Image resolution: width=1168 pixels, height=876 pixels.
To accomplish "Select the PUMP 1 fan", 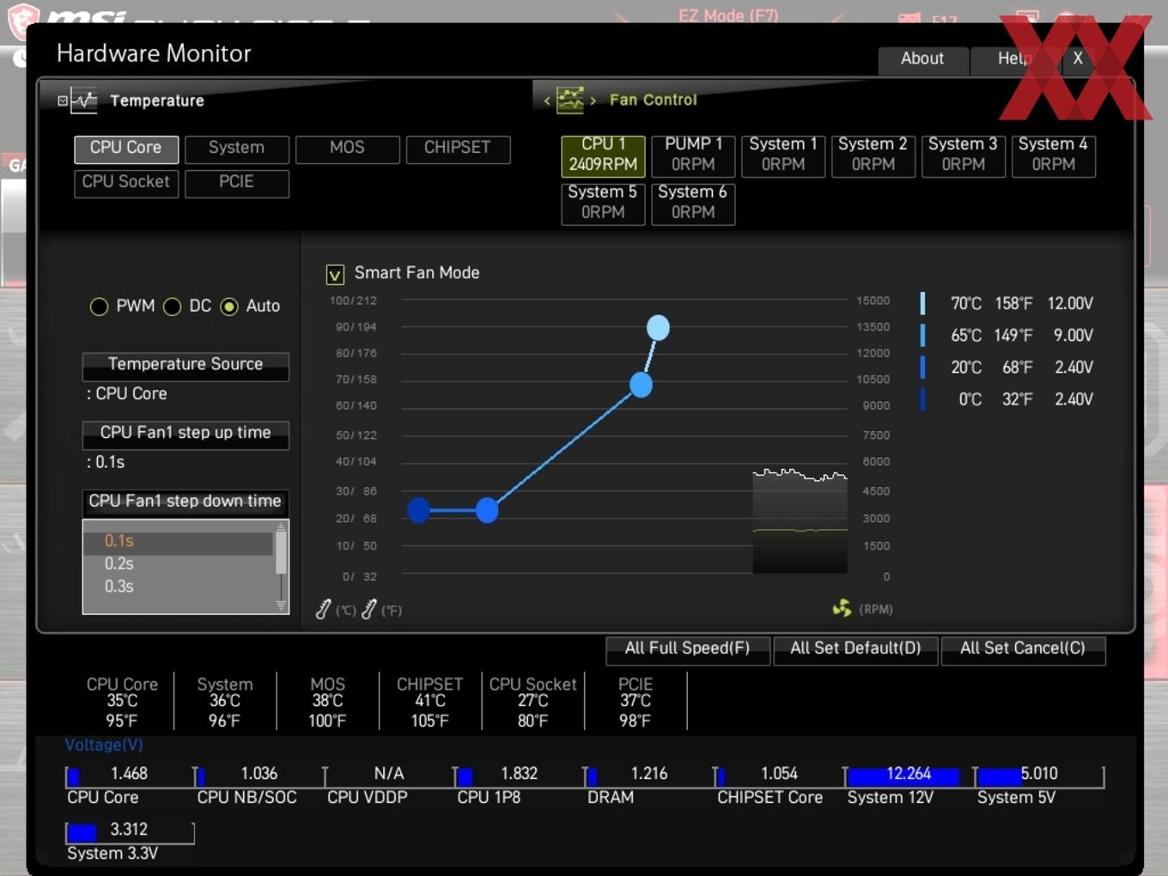I will pyautogui.click(x=693, y=155).
